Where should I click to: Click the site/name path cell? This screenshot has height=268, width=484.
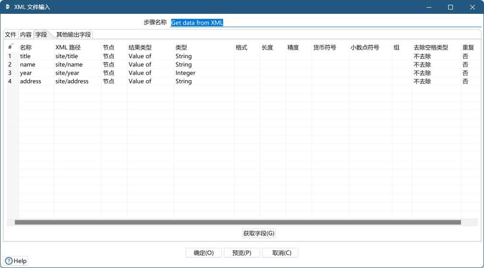[77, 64]
